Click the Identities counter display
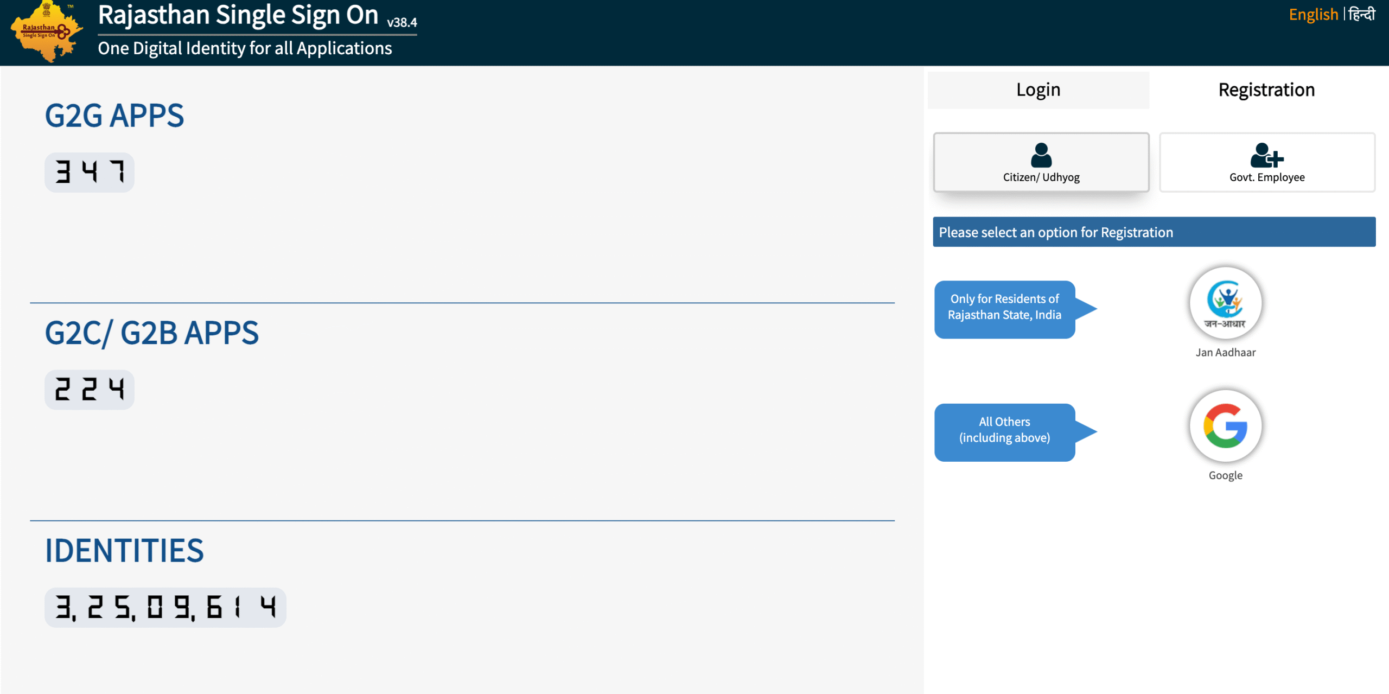The width and height of the screenshot is (1389, 694). pyautogui.click(x=165, y=607)
